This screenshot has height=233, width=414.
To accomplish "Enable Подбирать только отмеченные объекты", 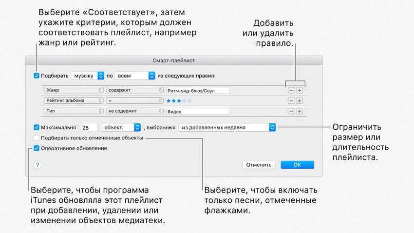I will point(37,138).
